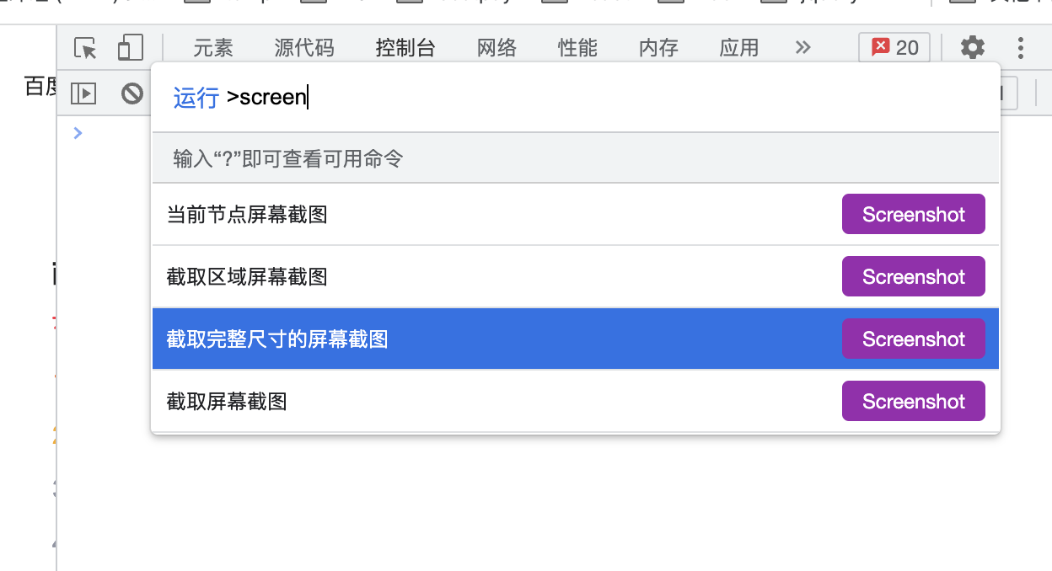Select the 控制台 tab
Screen dimensions: 1052x571
(x=405, y=48)
